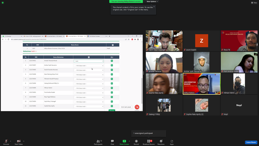
Task: Open the shared browser three-dot menu
Action: (141, 39)
